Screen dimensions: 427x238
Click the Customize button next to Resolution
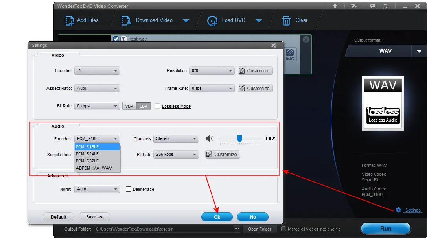pyautogui.click(x=255, y=70)
